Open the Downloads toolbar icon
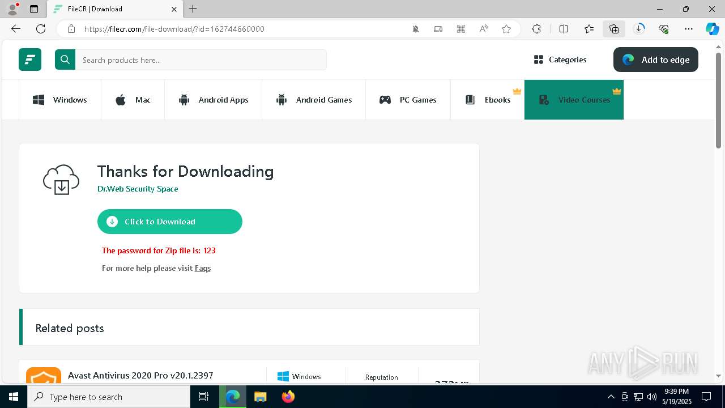Viewport: 725px width, 408px height. pos(639,29)
